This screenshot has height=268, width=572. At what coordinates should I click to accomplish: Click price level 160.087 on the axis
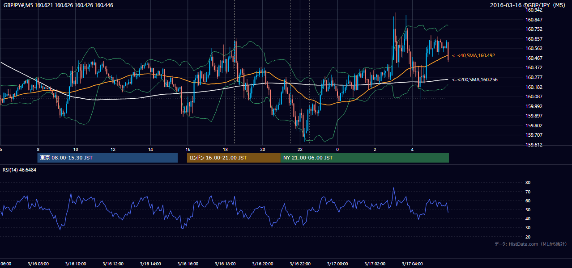[x=534, y=96]
